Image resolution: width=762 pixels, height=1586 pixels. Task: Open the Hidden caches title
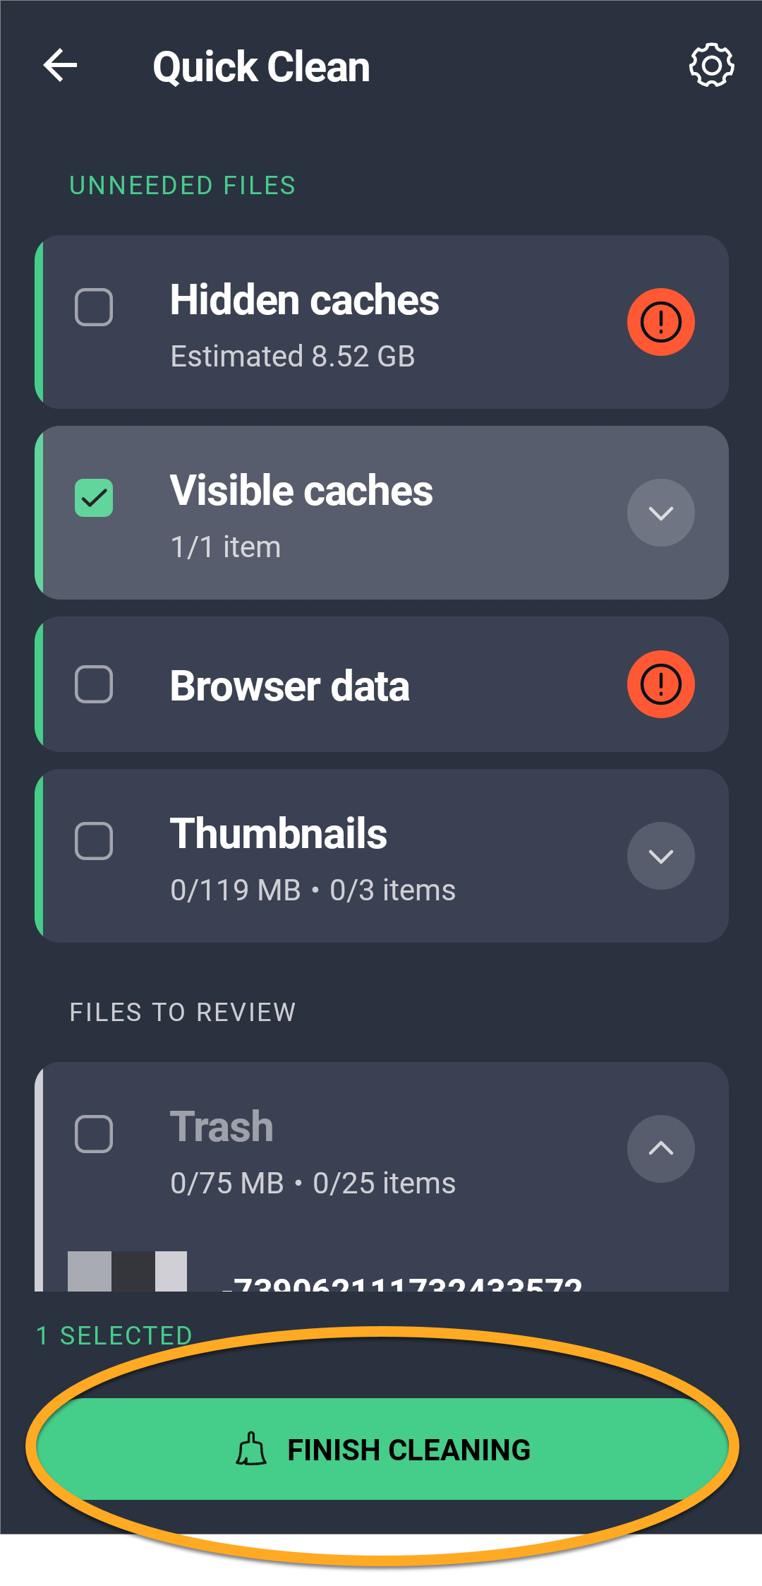point(304,300)
